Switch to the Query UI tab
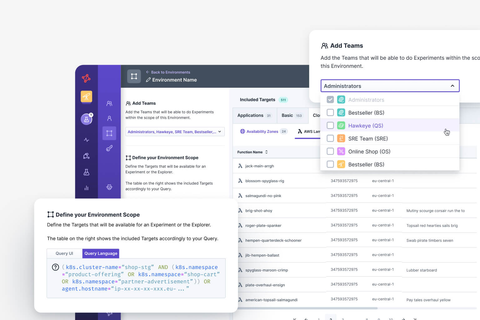Viewport: 480px width, 320px height. point(64,253)
